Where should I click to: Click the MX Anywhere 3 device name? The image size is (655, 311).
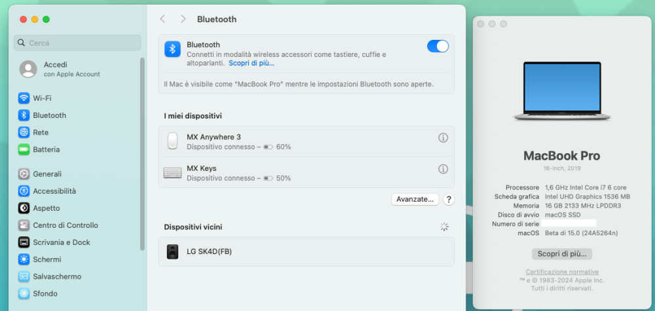(214, 137)
